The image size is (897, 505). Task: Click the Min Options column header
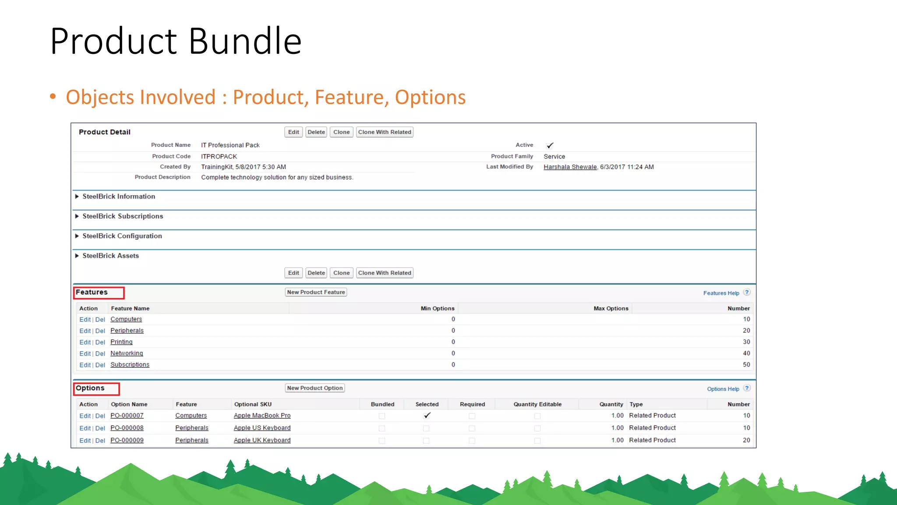[x=438, y=309]
